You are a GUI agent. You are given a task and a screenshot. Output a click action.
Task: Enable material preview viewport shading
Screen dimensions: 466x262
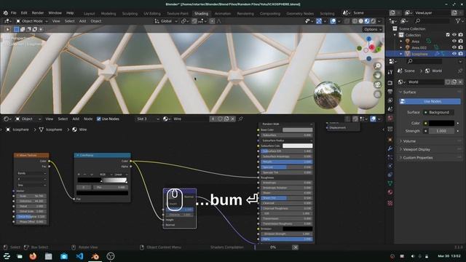367,21
